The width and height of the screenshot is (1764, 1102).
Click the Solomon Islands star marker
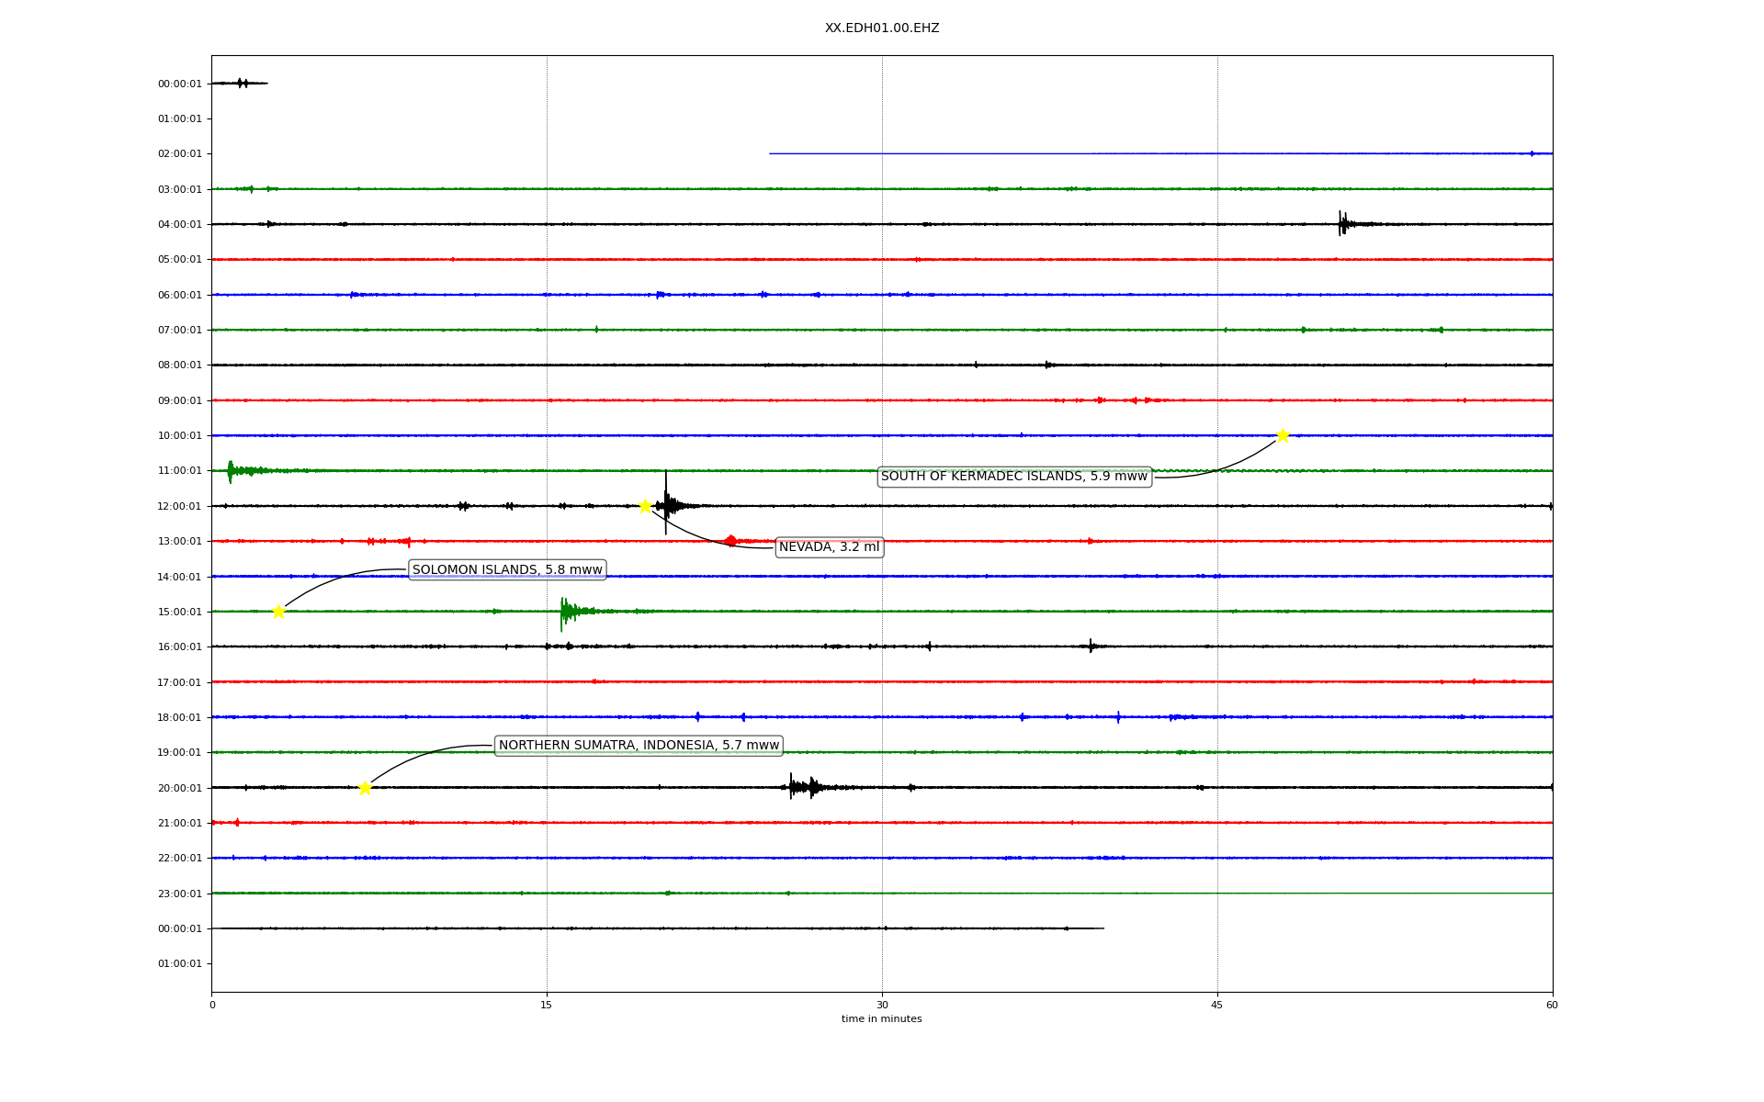coord(278,612)
